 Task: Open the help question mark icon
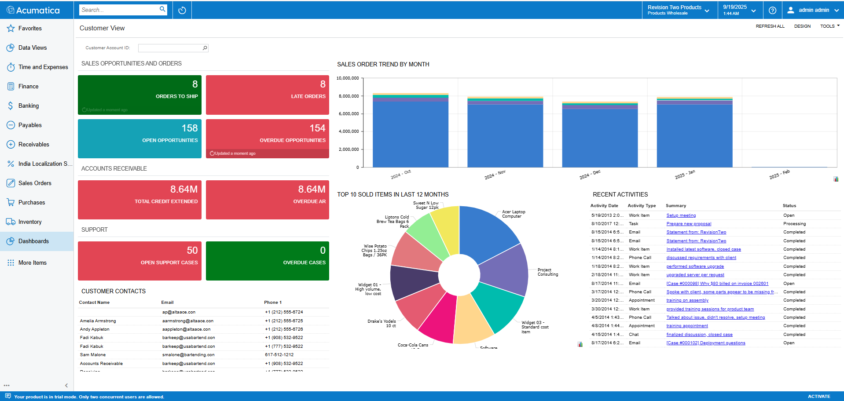tap(772, 10)
